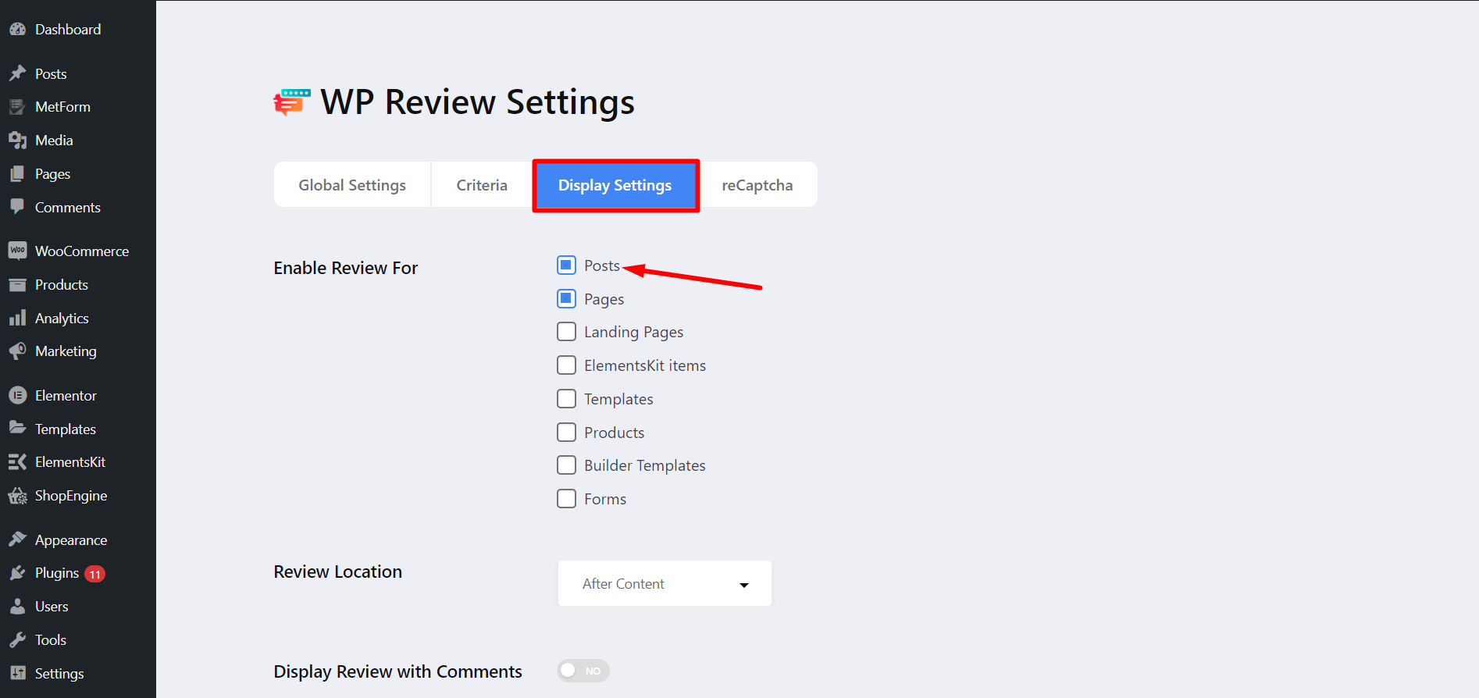The image size is (1479, 698).
Task: Open the Review Location dropdown
Action: point(665,583)
